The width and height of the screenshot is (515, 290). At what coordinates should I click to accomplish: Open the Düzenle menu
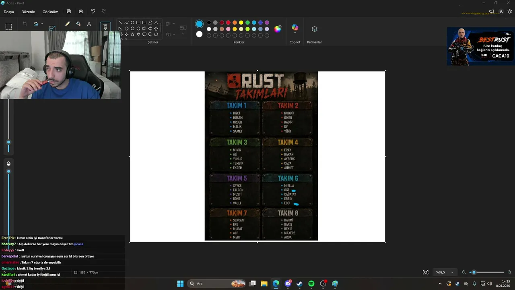[x=28, y=12]
